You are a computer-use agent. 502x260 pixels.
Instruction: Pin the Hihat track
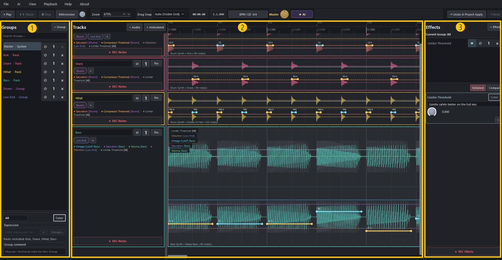(156, 98)
